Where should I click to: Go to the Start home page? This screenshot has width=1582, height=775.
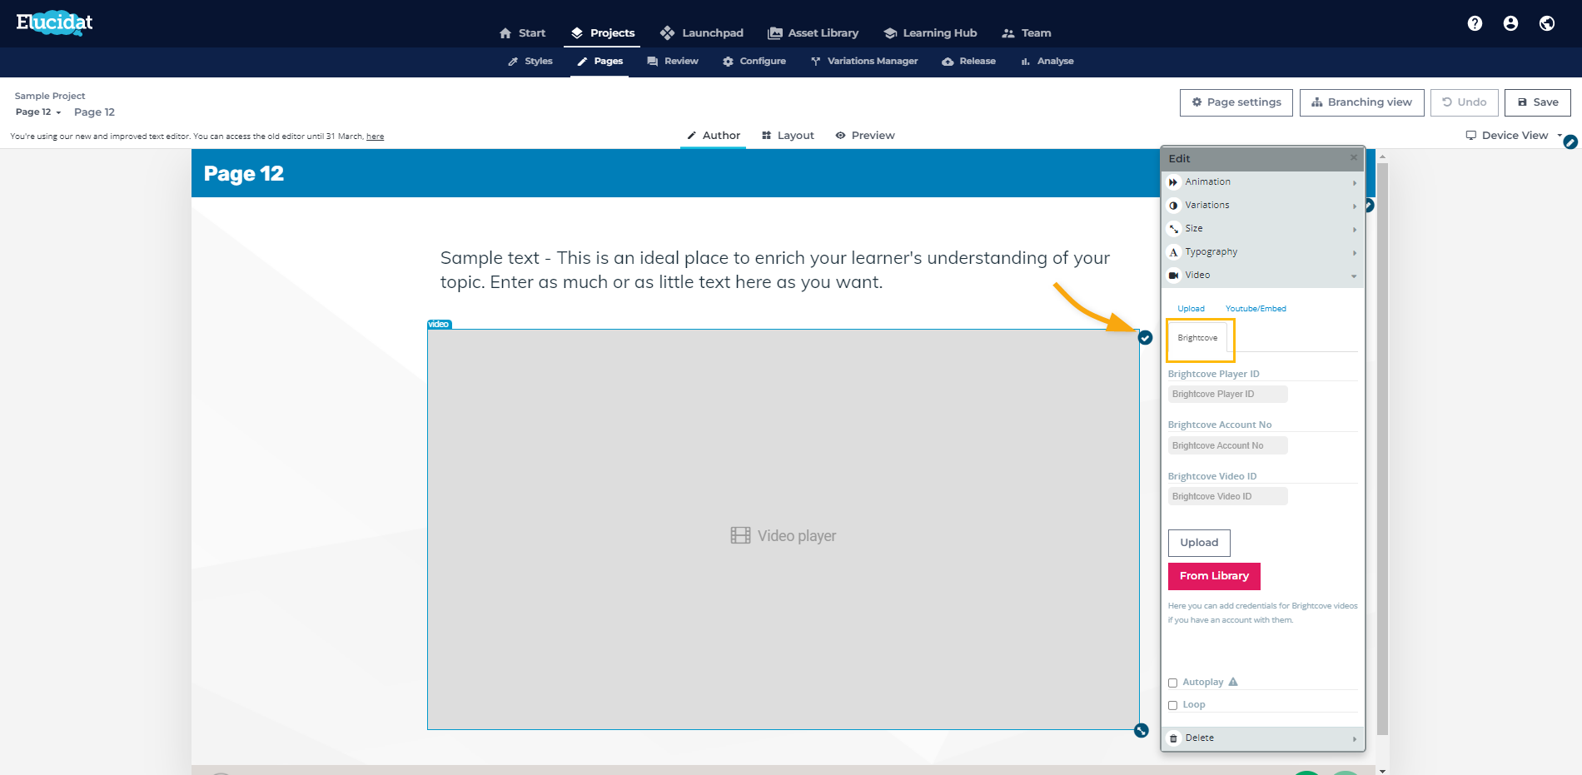(x=522, y=33)
